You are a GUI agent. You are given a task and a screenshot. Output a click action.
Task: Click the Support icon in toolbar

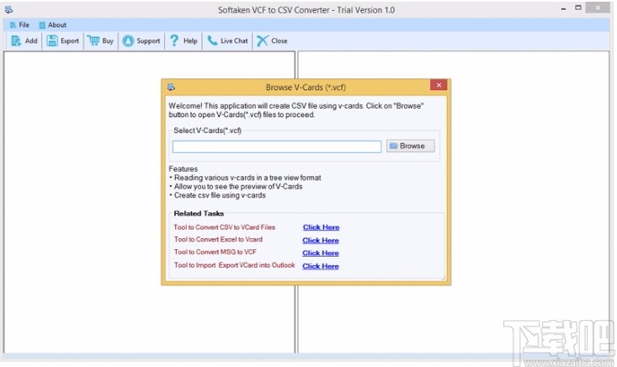(128, 40)
